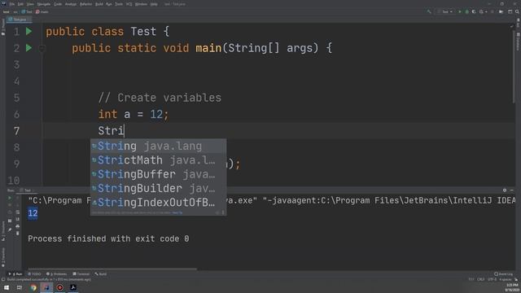Click Run with Coverage icon in toolbar

[x=474, y=11]
